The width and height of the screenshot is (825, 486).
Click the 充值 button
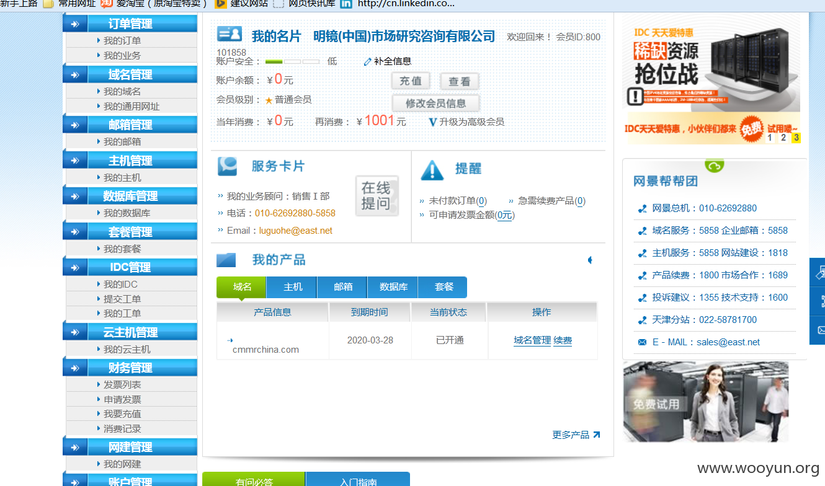tap(411, 81)
